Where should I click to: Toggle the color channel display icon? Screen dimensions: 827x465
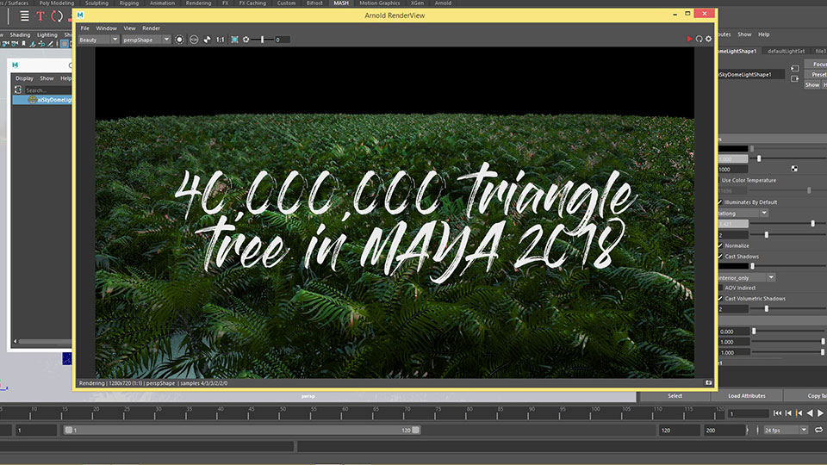(179, 40)
